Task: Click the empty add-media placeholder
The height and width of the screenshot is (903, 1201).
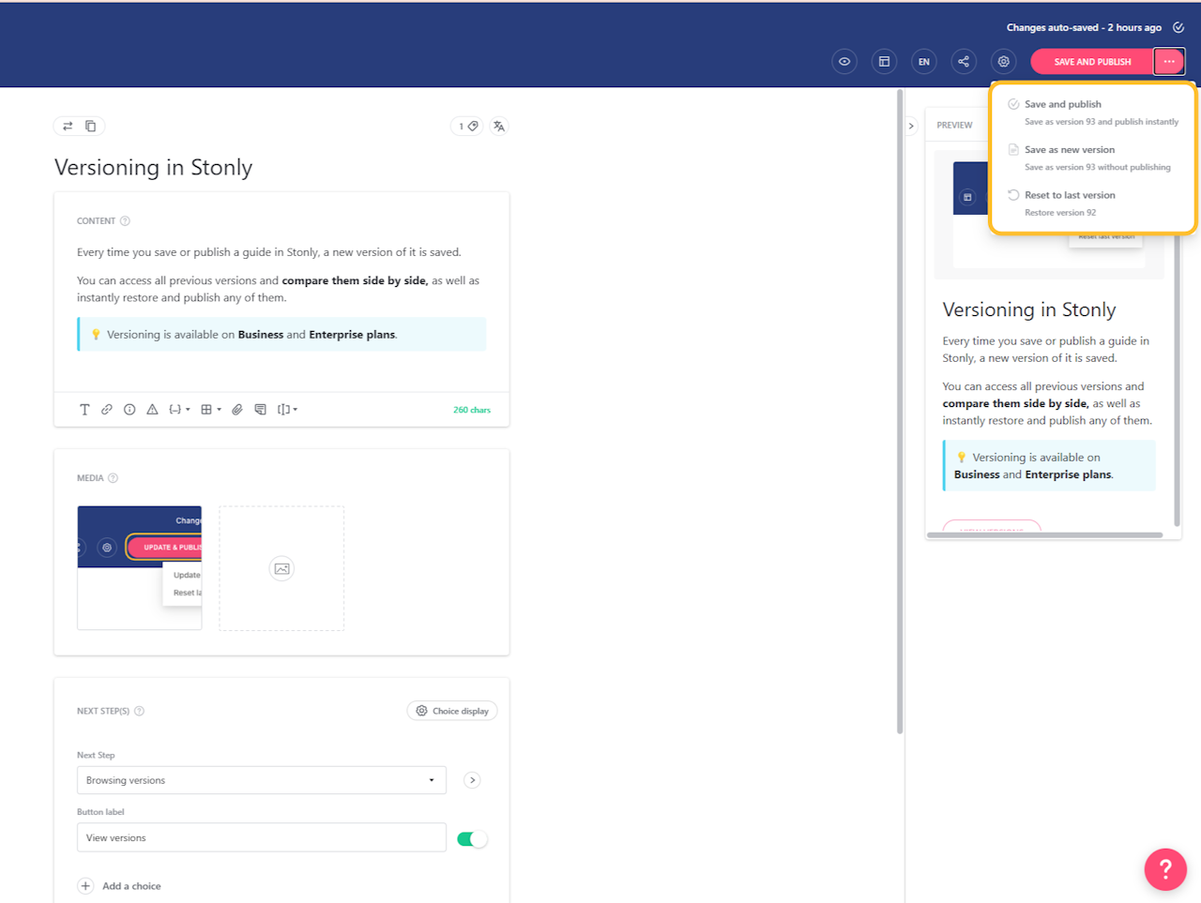Action: (x=281, y=568)
